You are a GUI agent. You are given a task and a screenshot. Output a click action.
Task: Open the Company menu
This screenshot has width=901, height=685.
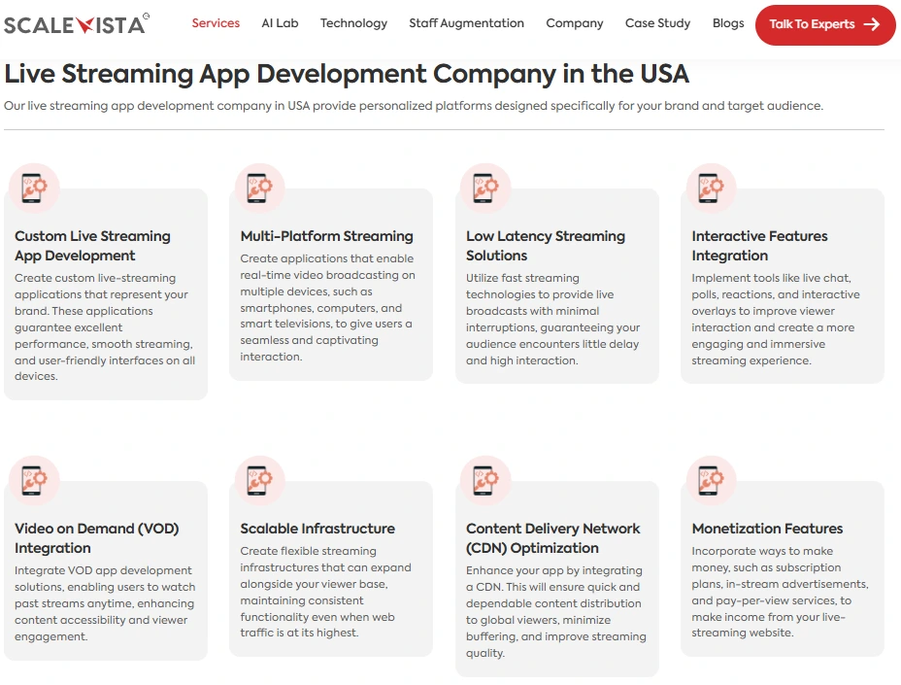click(575, 23)
